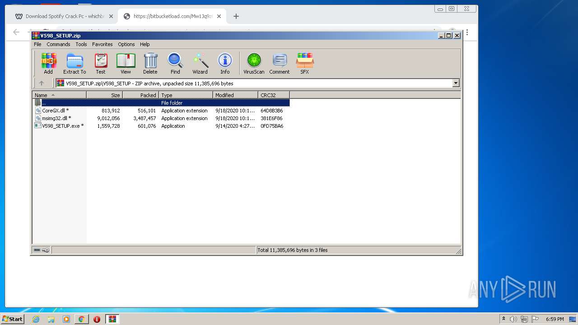This screenshot has height=325, width=578.
Task: Open the Options menu
Action: tap(126, 44)
